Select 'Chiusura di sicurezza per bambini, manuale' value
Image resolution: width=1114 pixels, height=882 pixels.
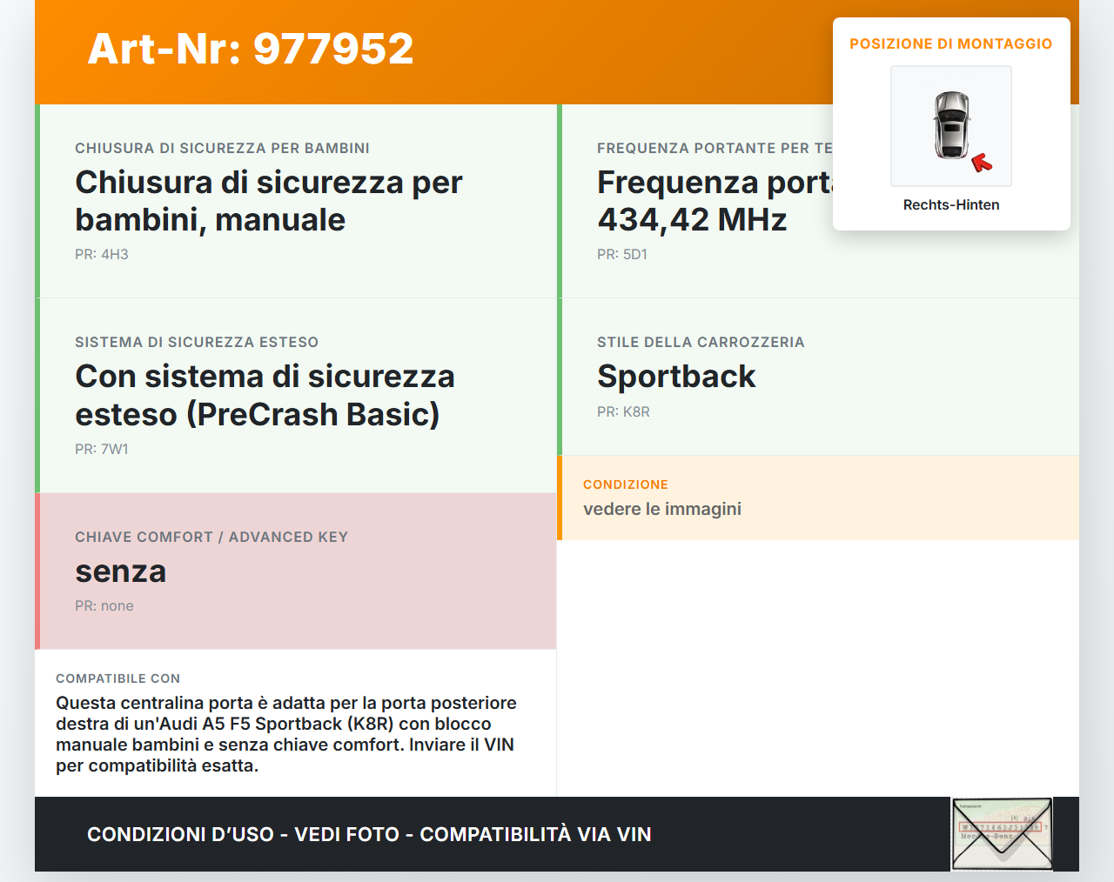click(269, 201)
